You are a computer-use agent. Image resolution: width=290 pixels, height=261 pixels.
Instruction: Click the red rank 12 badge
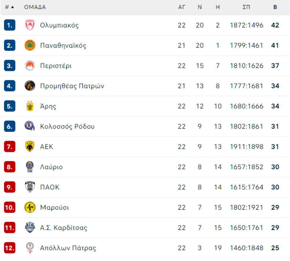pos(10,248)
